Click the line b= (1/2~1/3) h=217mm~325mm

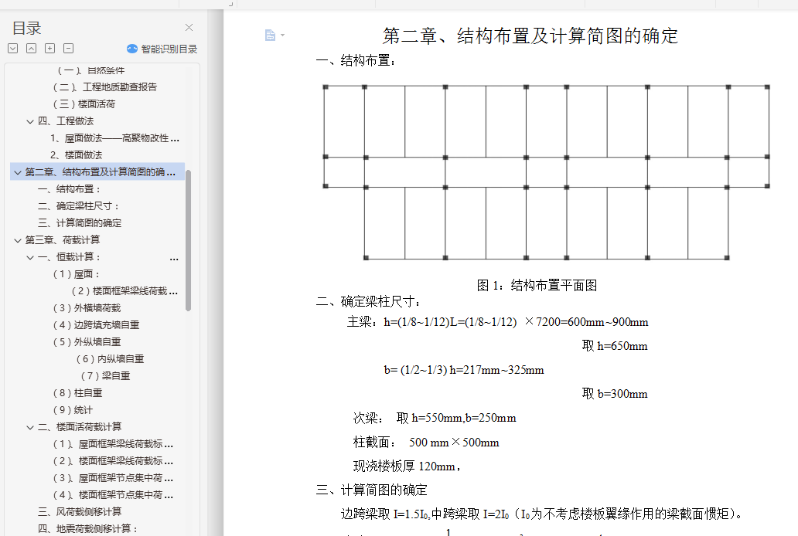point(464,370)
